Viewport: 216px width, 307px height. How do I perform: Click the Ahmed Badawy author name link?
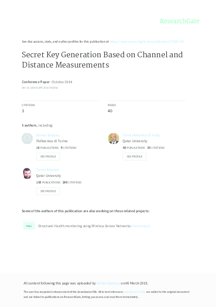coord(48,135)
